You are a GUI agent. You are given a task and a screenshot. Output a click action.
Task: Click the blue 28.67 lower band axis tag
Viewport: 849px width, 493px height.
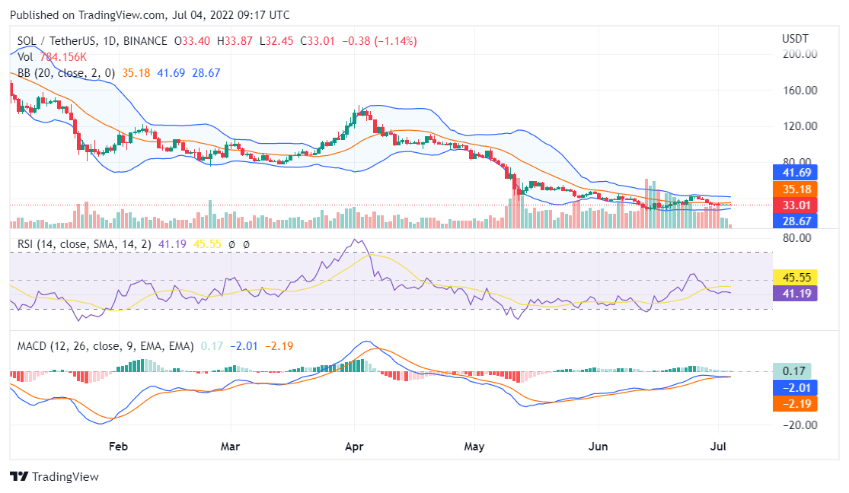tap(795, 221)
